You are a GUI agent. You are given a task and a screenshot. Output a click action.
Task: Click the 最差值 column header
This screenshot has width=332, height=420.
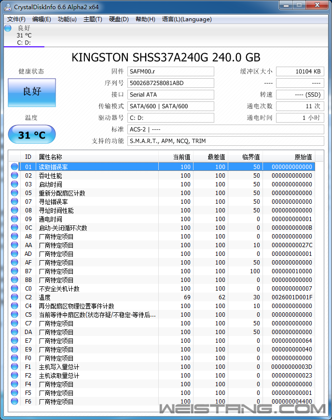tap(211, 157)
